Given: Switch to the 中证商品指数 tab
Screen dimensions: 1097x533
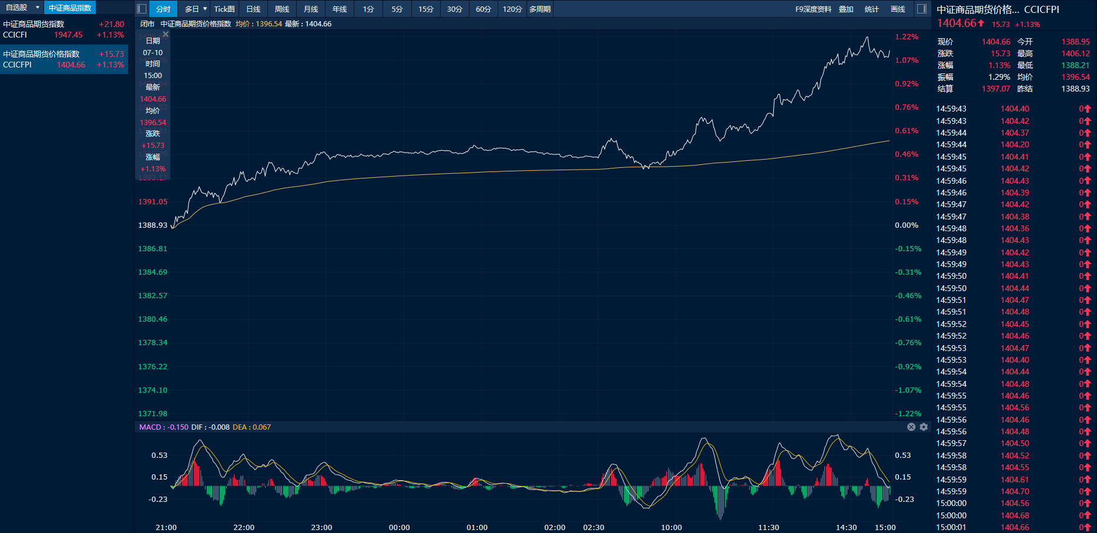Looking at the screenshot, I should [70, 8].
